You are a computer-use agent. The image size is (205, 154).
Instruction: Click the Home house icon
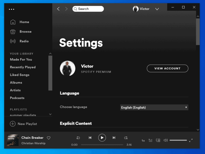coord(13,22)
